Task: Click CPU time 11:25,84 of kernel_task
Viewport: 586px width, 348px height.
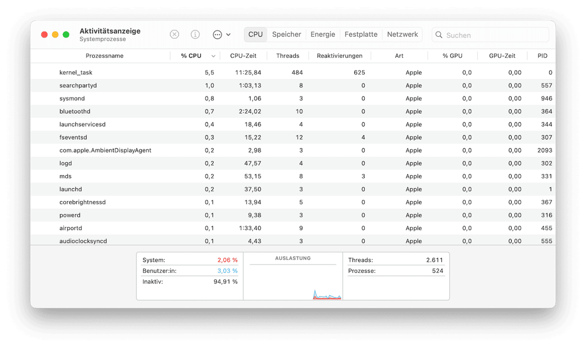Action: point(248,72)
